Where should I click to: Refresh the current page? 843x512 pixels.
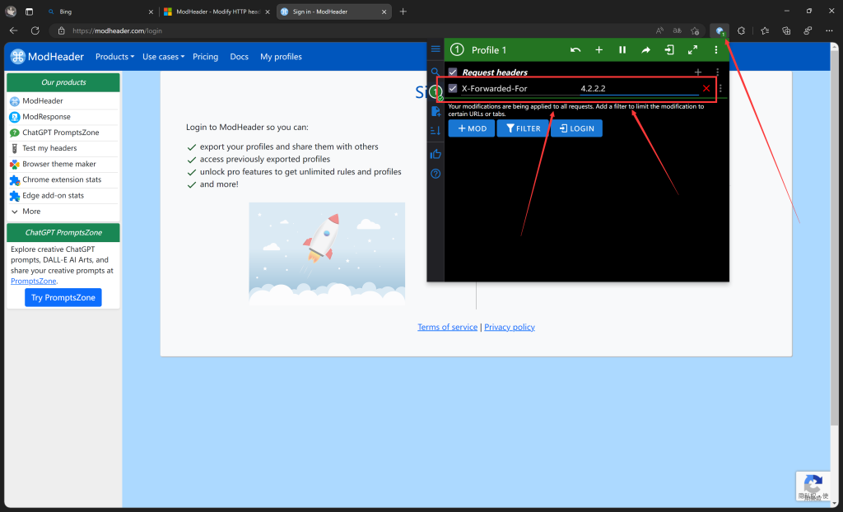tap(35, 30)
